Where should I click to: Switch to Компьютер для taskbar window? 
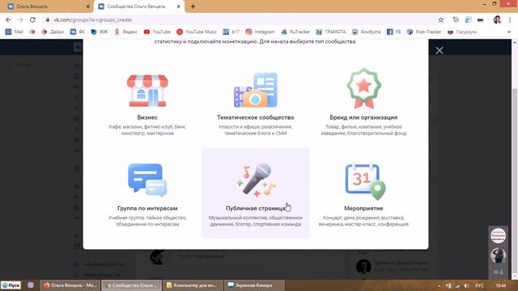(x=193, y=285)
